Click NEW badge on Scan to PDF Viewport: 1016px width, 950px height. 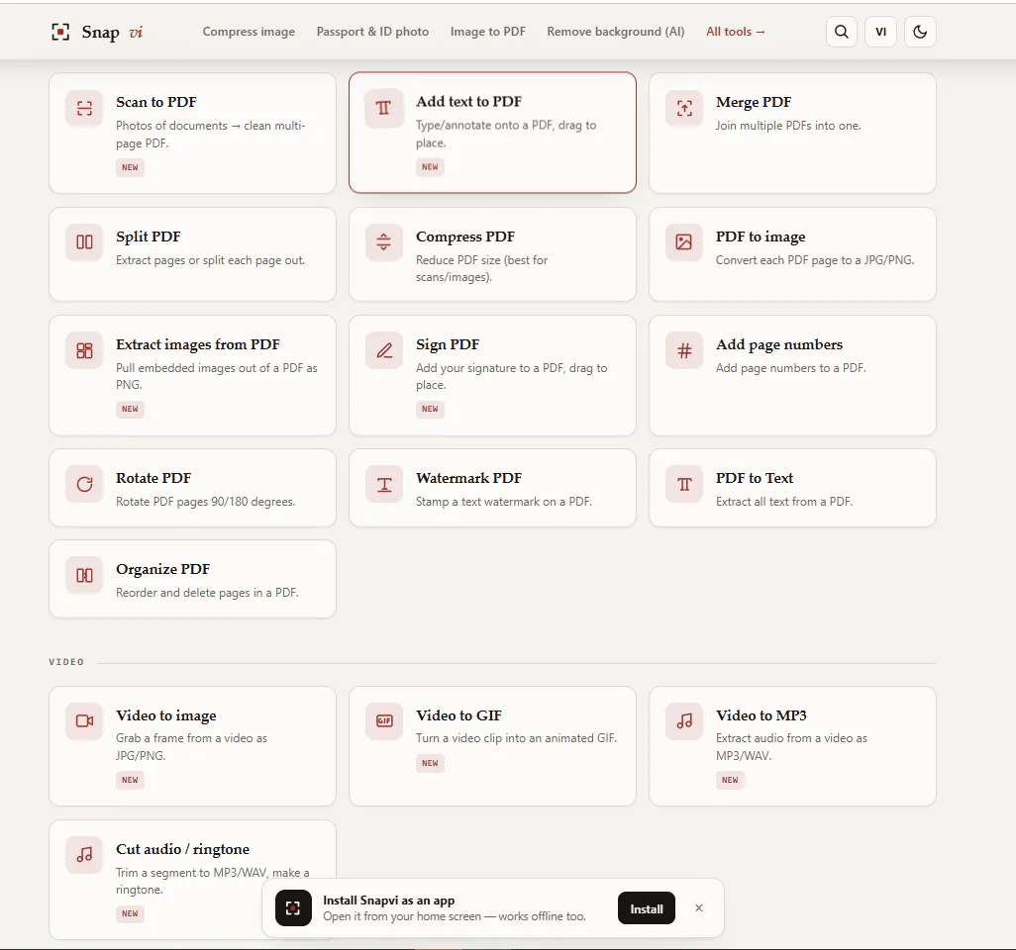131,167
